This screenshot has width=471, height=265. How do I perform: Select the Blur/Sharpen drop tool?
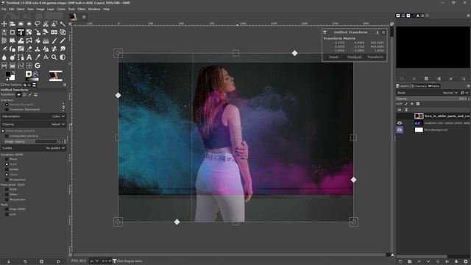[x=4, y=57]
